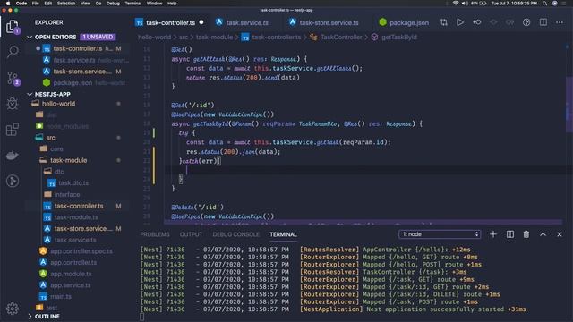Select the terminal dropdown showing 1: node
Viewport: 573px width, 322px height.
(x=440, y=234)
